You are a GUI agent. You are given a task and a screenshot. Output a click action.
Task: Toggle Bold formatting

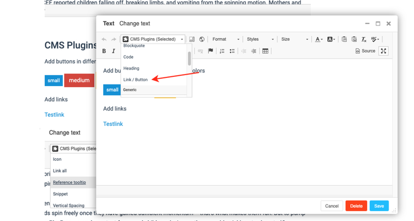[x=104, y=51]
